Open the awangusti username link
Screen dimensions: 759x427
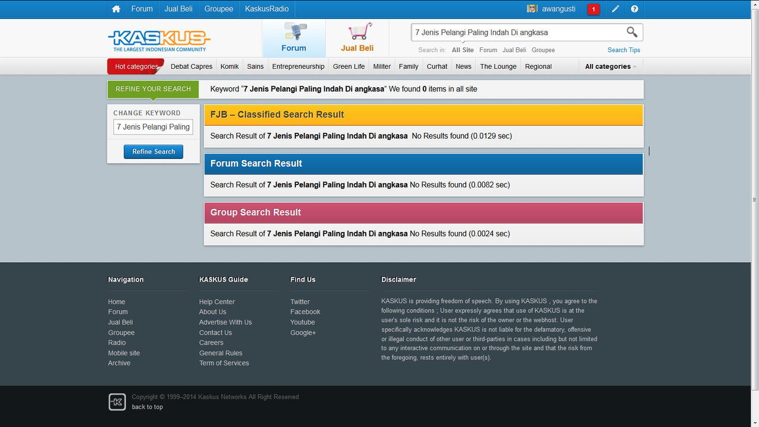pos(559,9)
